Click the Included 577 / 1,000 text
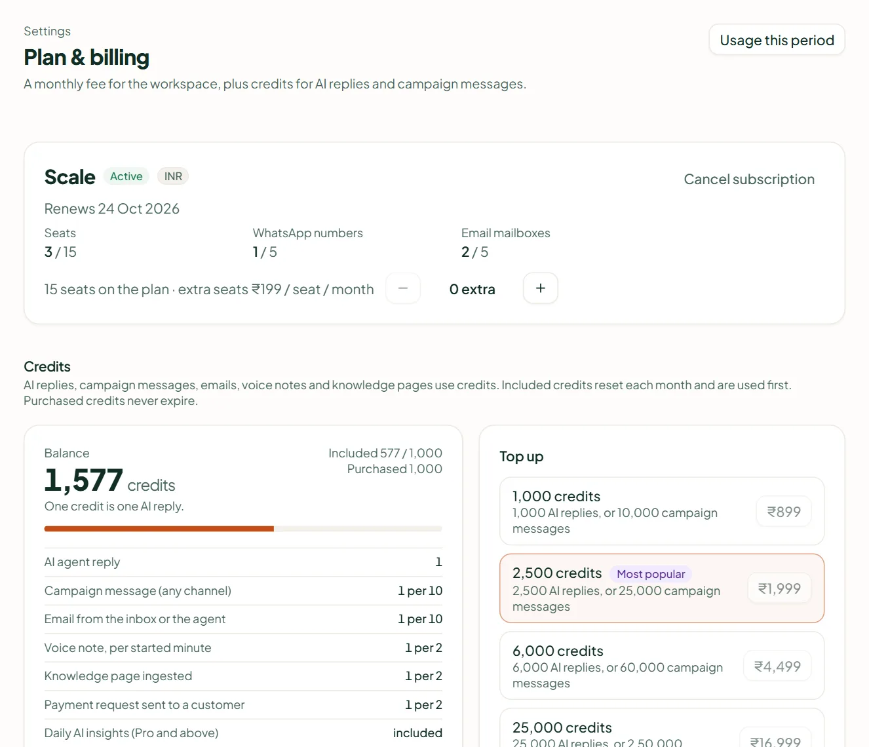This screenshot has width=869, height=747. 385,453
